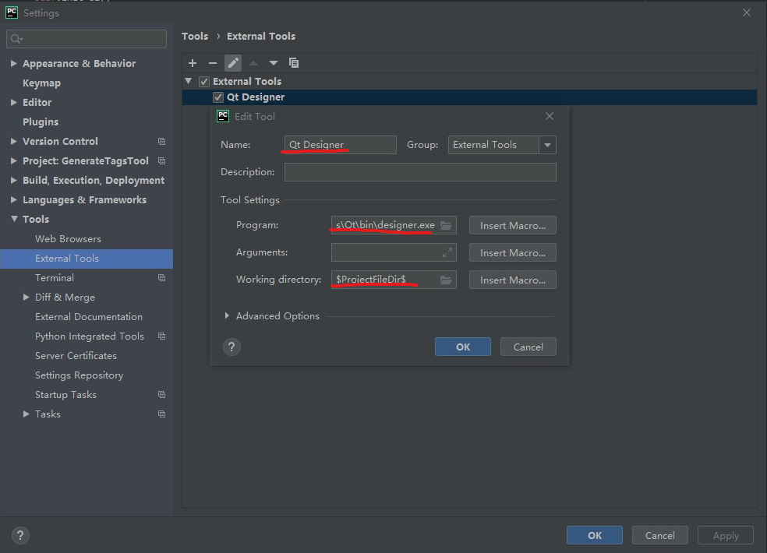
Task: Open Plugins settings page
Action: click(41, 122)
